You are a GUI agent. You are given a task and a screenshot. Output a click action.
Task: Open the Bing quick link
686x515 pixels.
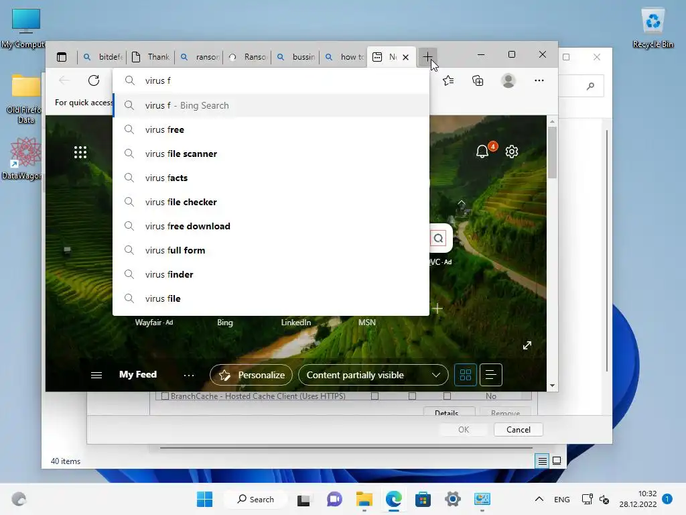[x=225, y=323]
